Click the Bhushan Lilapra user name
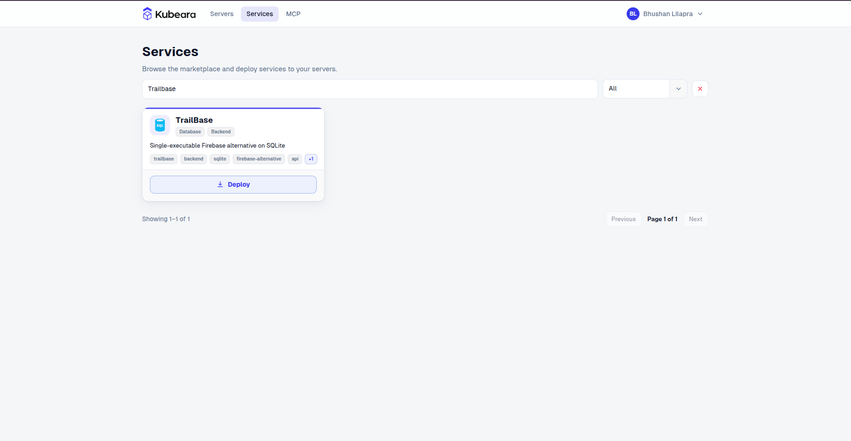This screenshot has height=441, width=851. click(668, 14)
